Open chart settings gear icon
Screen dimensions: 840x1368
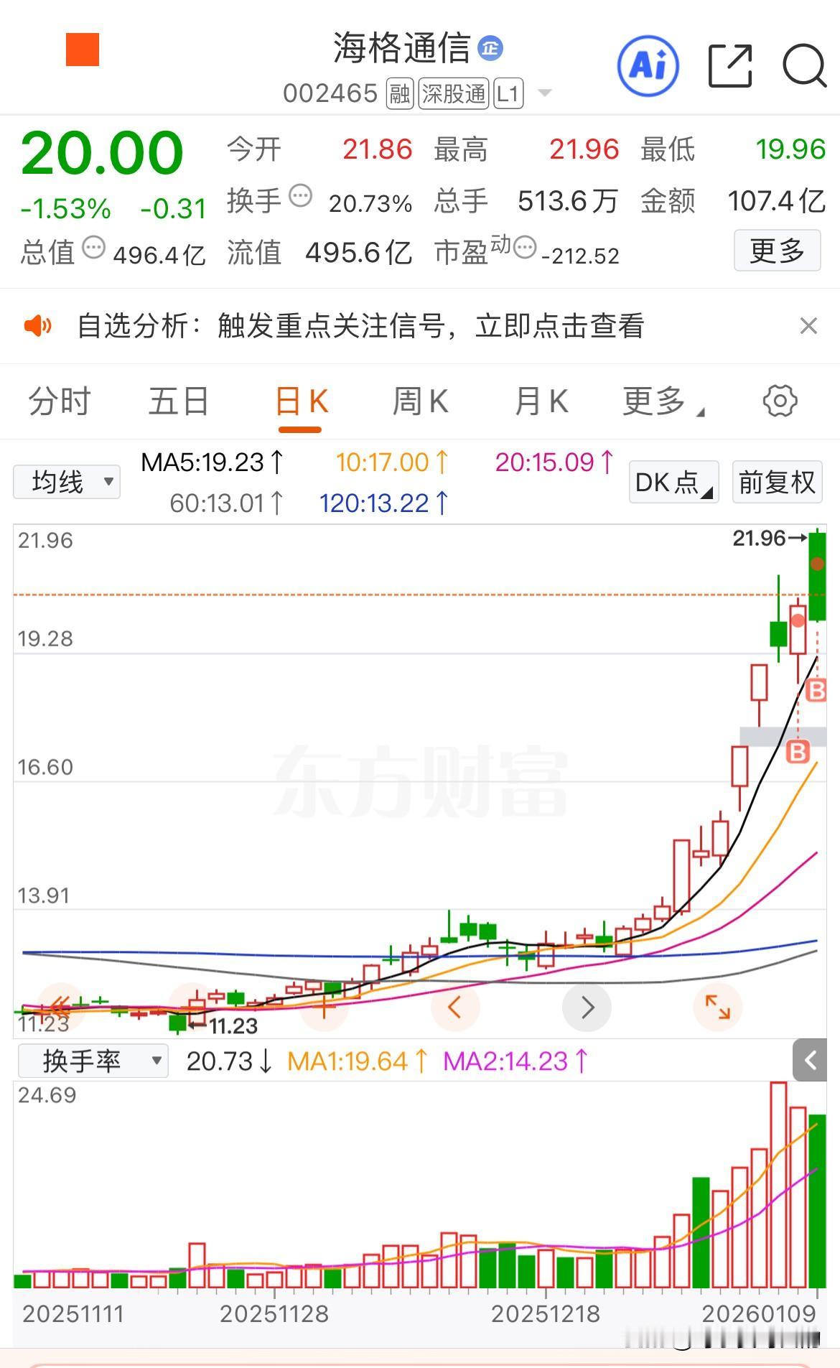(x=780, y=401)
